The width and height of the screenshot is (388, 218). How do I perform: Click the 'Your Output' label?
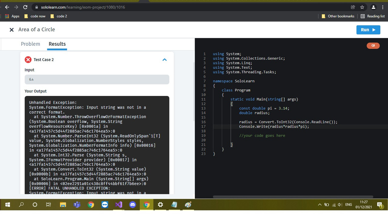pyautogui.click(x=35, y=91)
